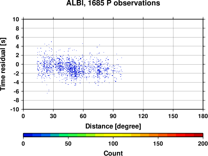This screenshot has height=156, width=208.
Task: Select the colorbar tick label '200'
Action: (x=203, y=143)
